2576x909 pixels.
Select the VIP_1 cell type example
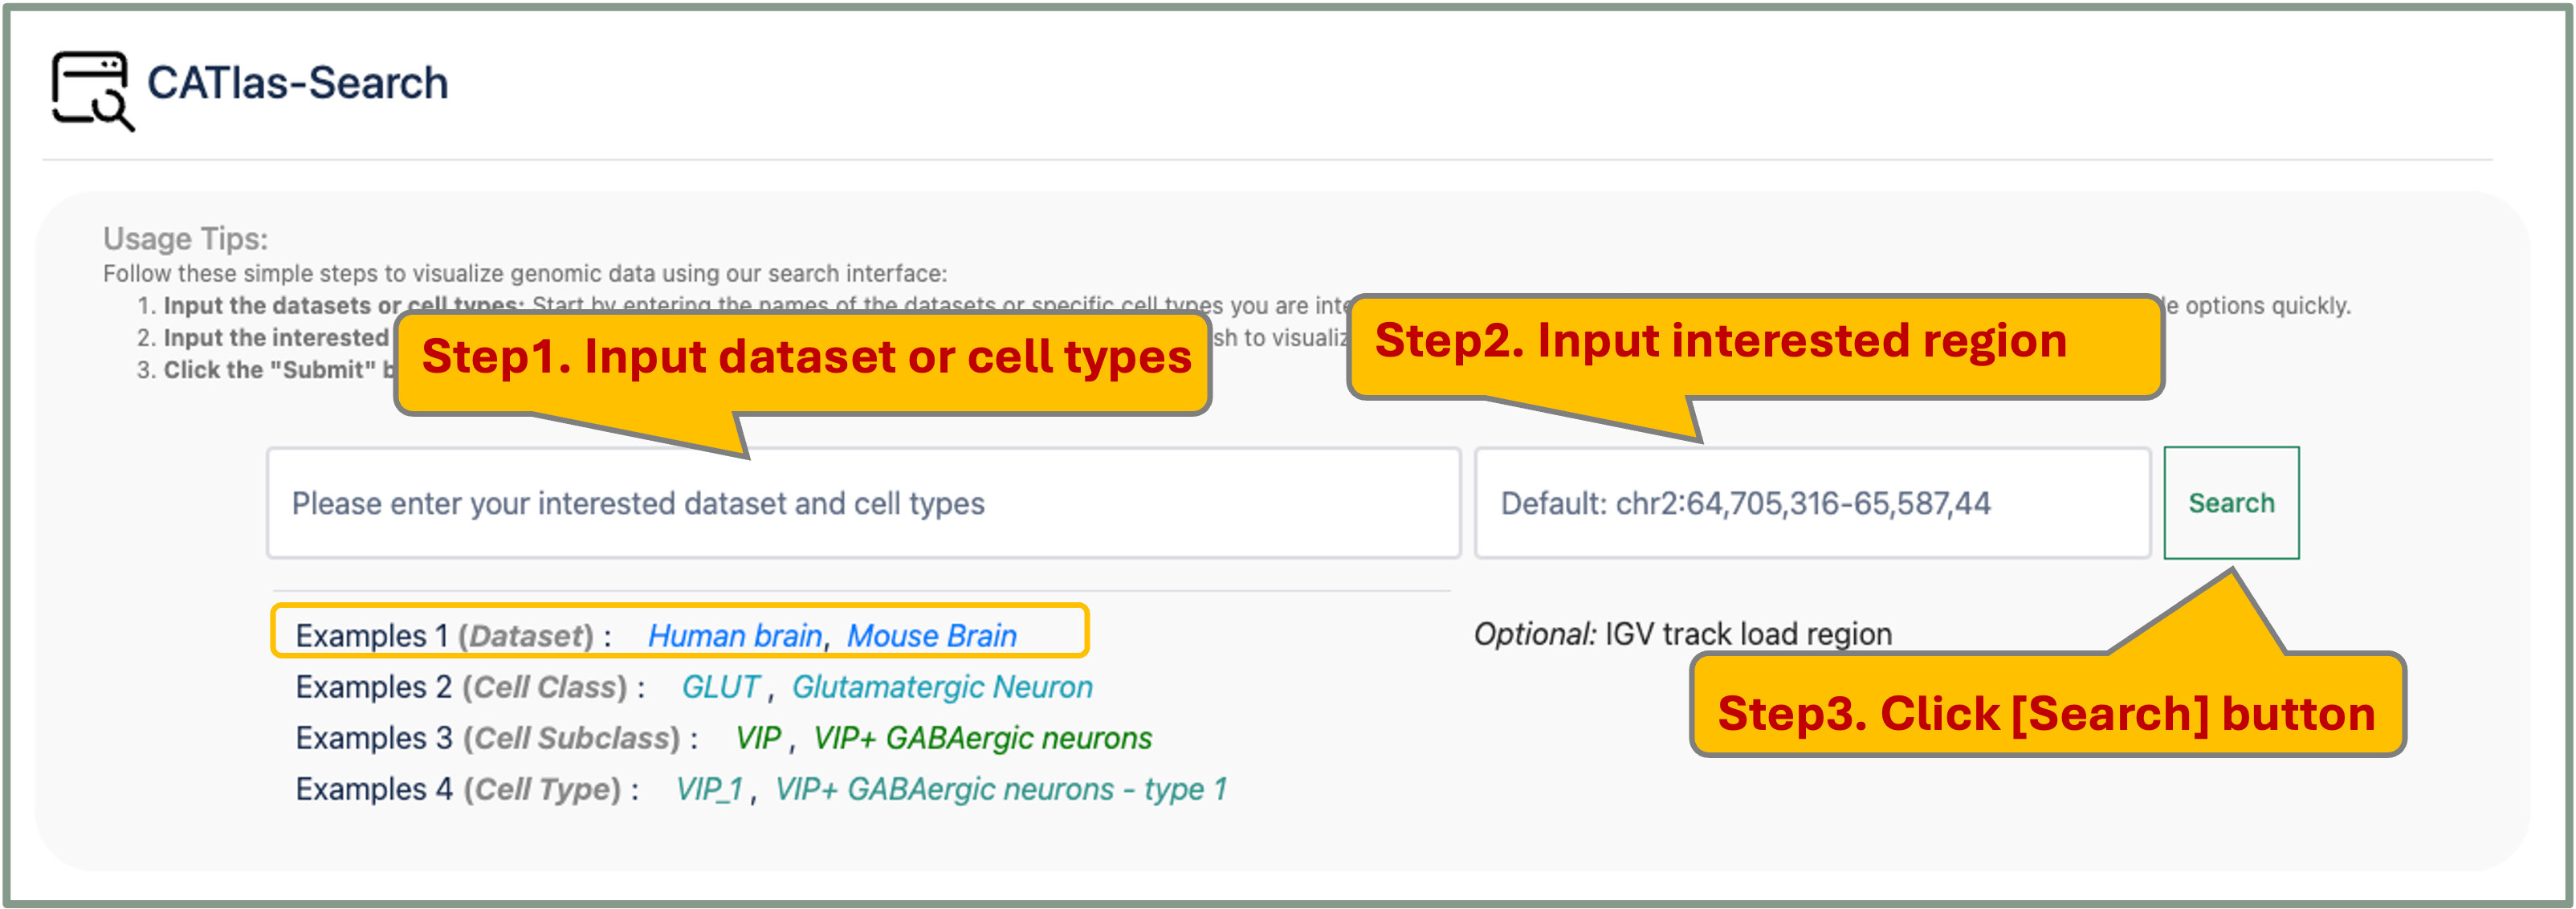pyautogui.click(x=709, y=789)
